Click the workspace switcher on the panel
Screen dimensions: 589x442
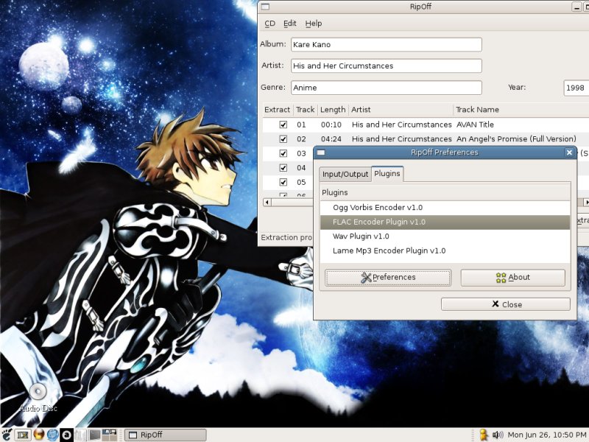click(109, 435)
